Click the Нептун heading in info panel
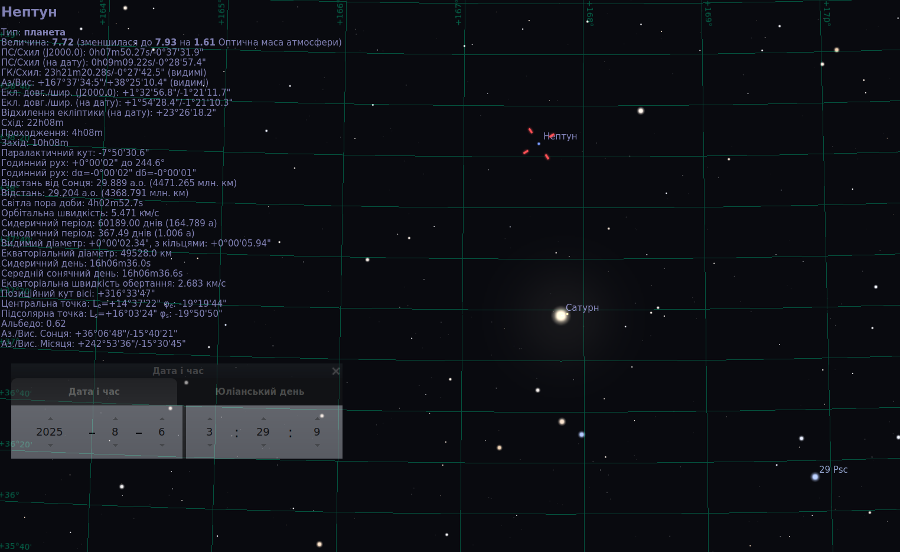 (x=29, y=12)
